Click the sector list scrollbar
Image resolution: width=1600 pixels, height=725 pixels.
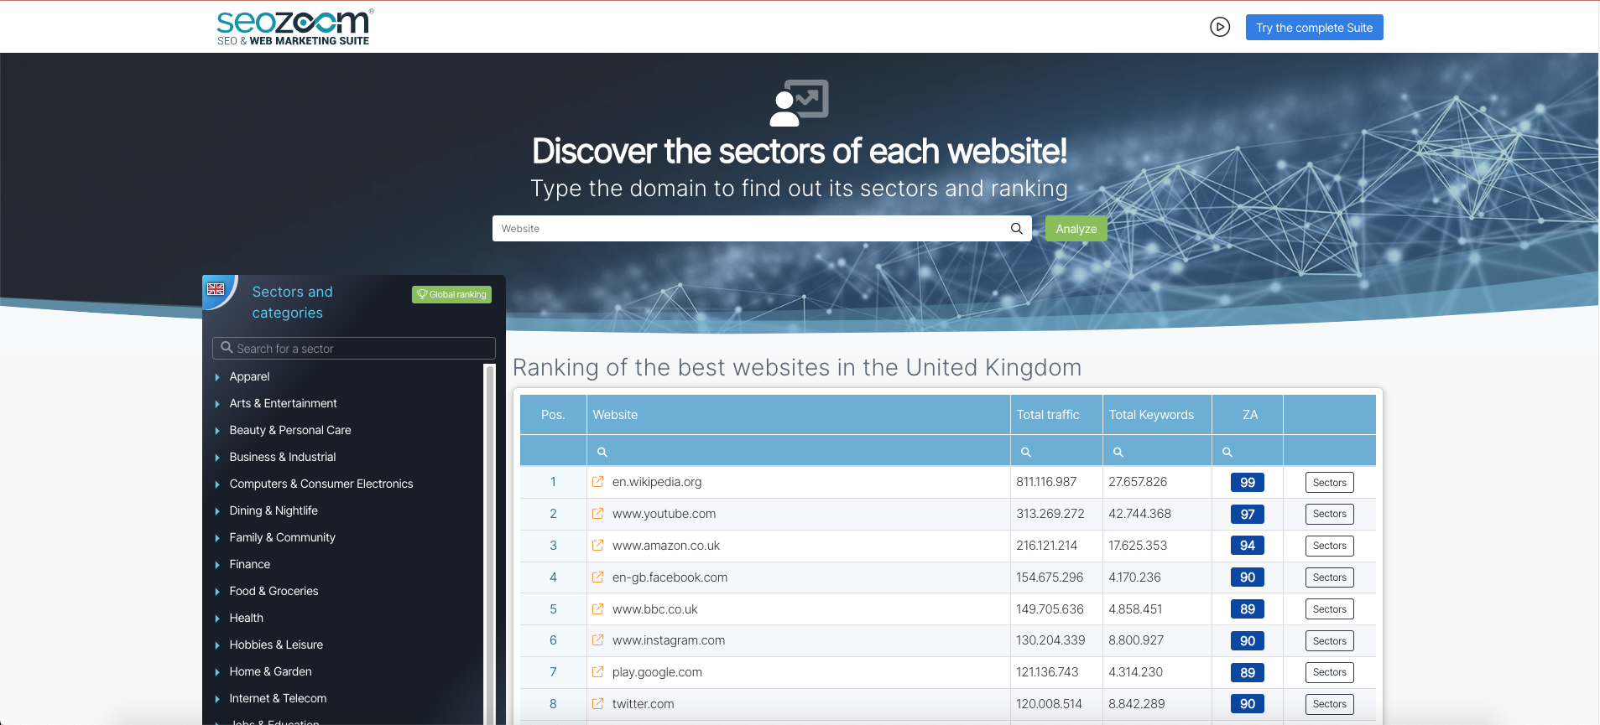coord(490,543)
